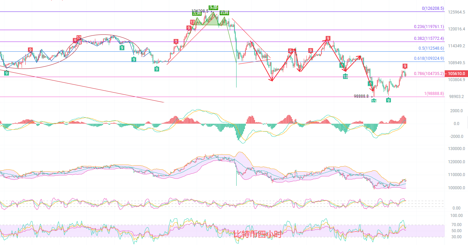Click the rightmost red 9 sequence marker

pyautogui.click(x=405, y=66)
